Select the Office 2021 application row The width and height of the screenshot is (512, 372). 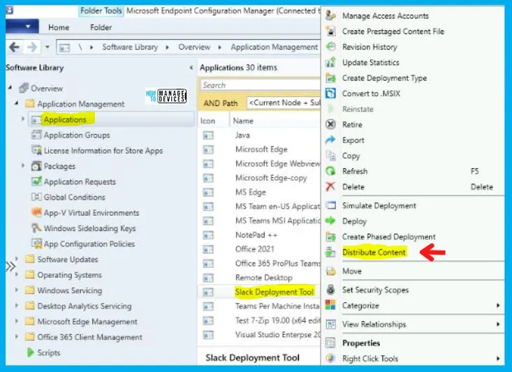pyautogui.click(x=260, y=249)
